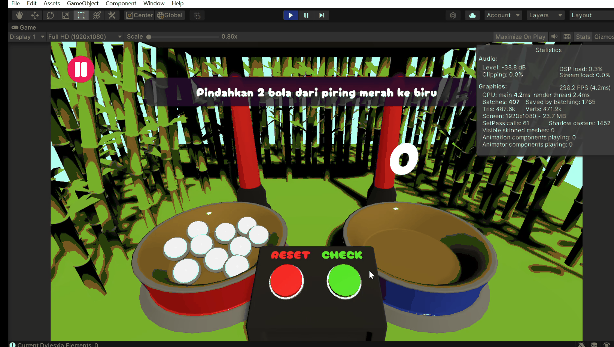Image resolution: width=614 pixels, height=347 pixels.
Task: Select the Rect Transform tool
Action: pos(81,15)
